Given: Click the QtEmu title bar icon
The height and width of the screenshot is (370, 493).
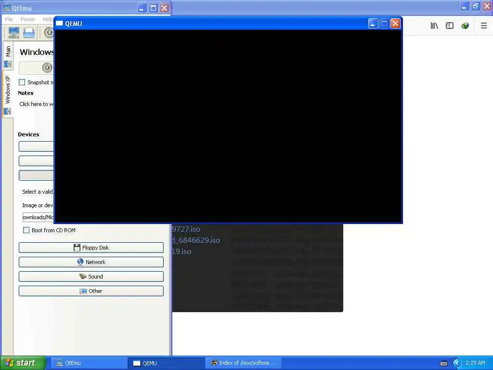Looking at the screenshot, I should (x=7, y=8).
